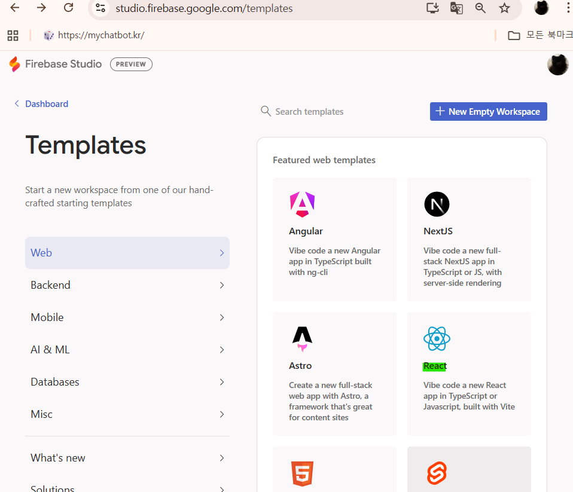This screenshot has height=492, width=573.
Task: Click the Angular logo icon
Action: (302, 204)
